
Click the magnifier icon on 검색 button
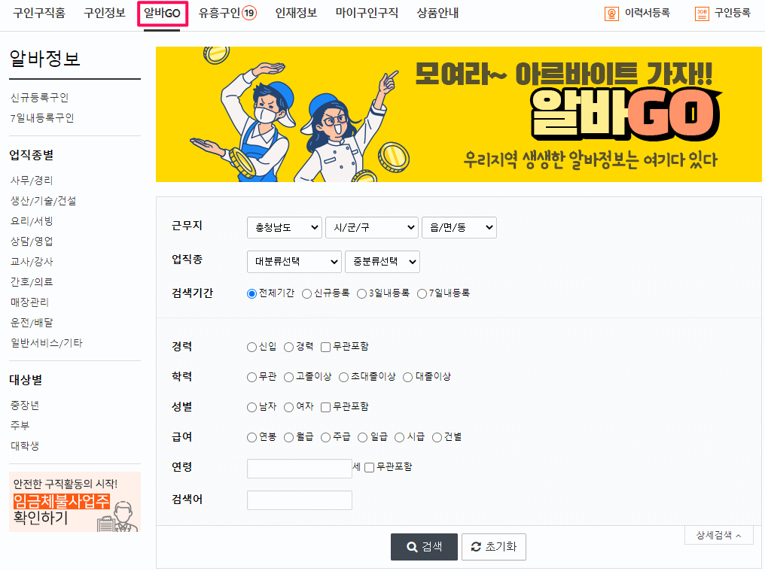[413, 547]
